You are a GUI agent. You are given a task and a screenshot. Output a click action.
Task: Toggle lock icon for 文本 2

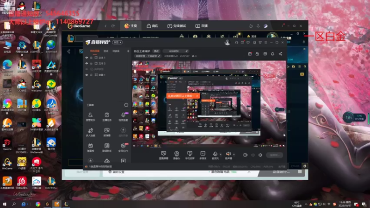click(91, 63)
